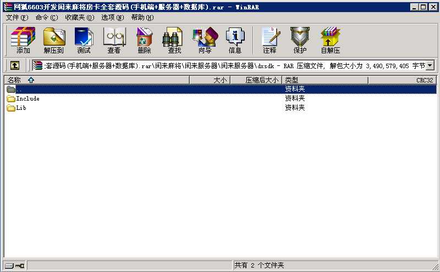Open the address path dropdown arrow
This screenshot has height=272, width=440.
[430, 65]
